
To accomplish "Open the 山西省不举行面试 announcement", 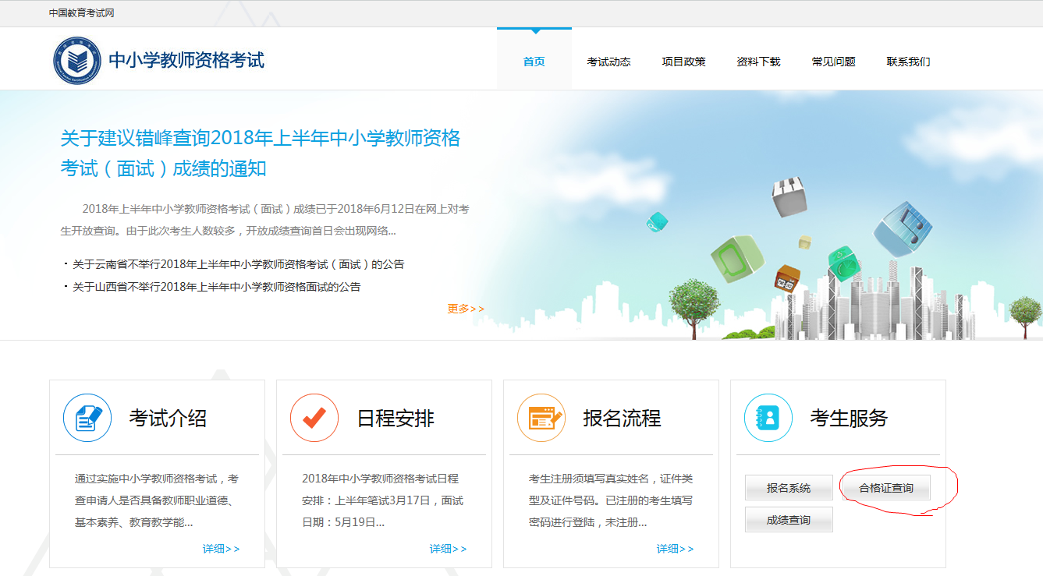I will pos(216,287).
